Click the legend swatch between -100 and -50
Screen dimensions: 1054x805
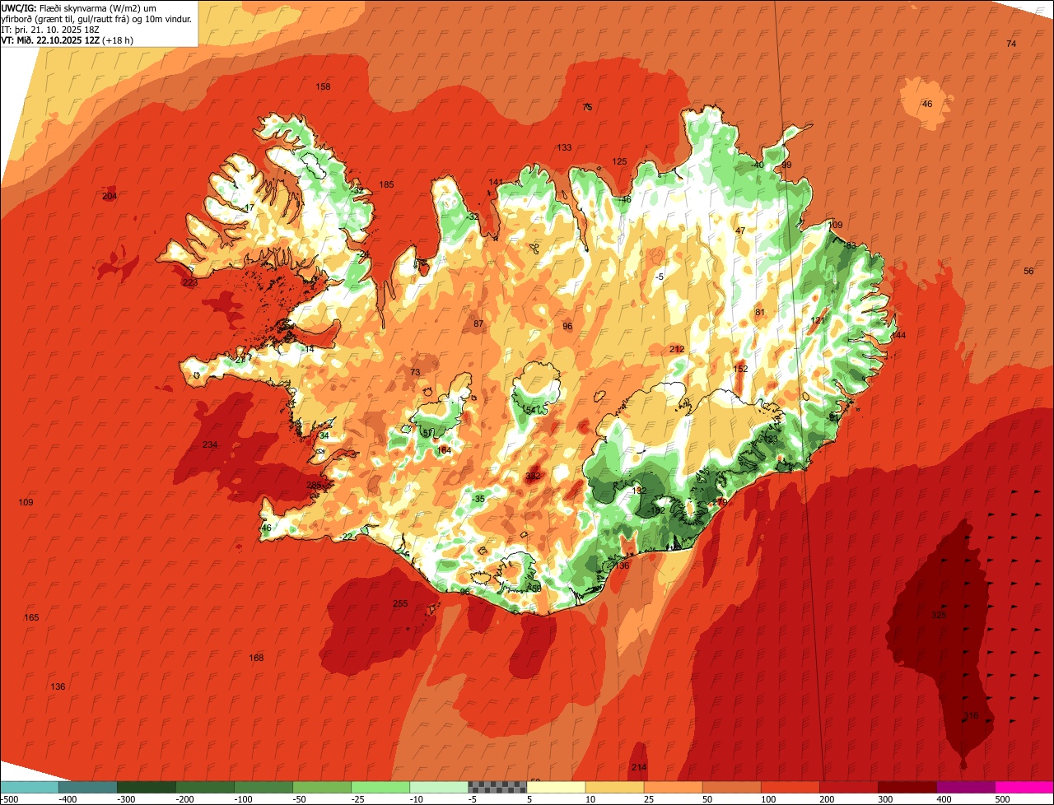coord(263,787)
